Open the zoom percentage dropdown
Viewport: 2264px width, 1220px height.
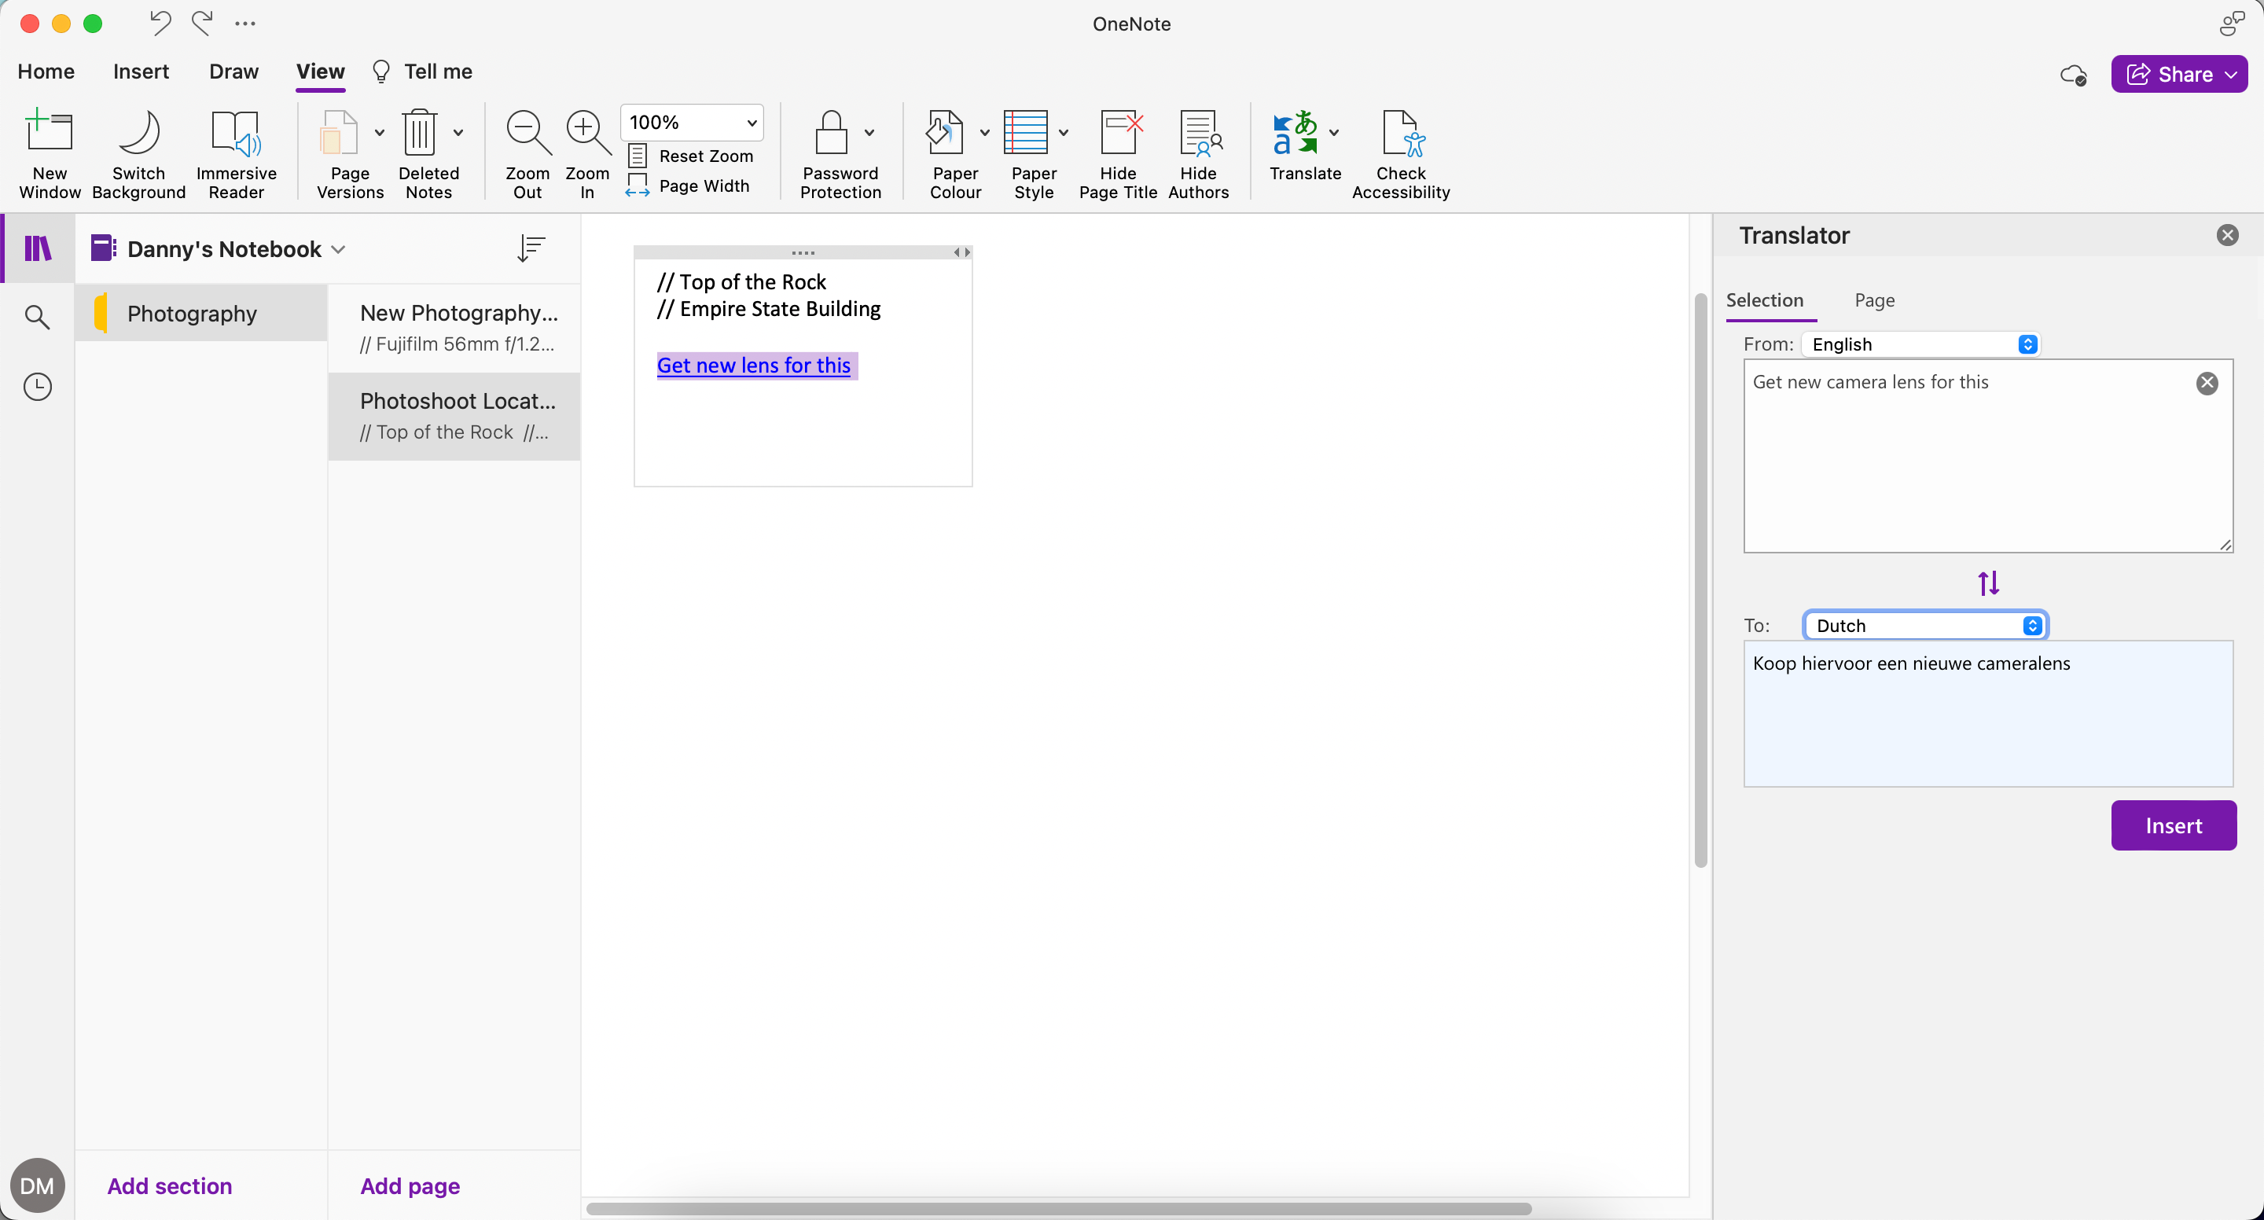691,122
